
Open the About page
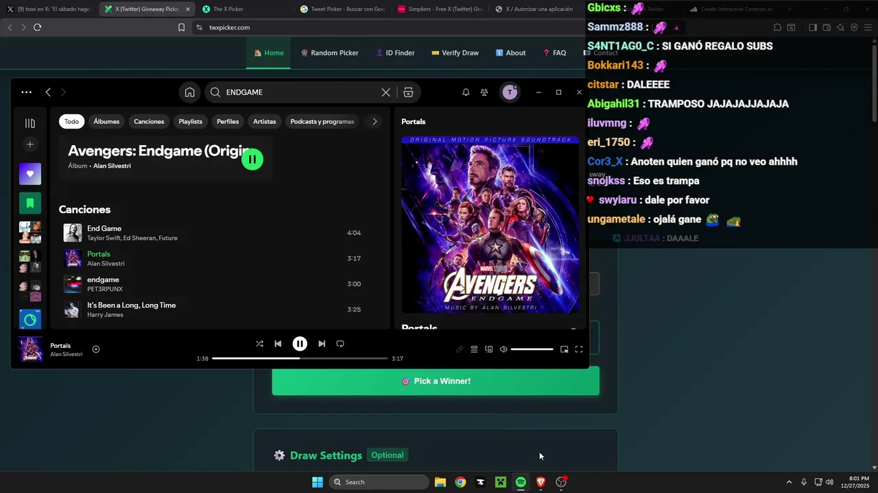[510, 53]
